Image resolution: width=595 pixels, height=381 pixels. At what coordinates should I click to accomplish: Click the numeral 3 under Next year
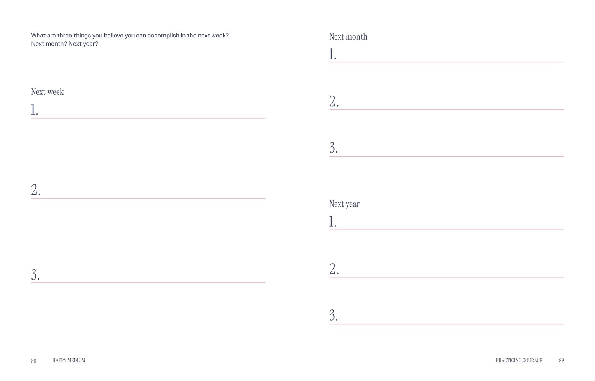click(x=334, y=316)
